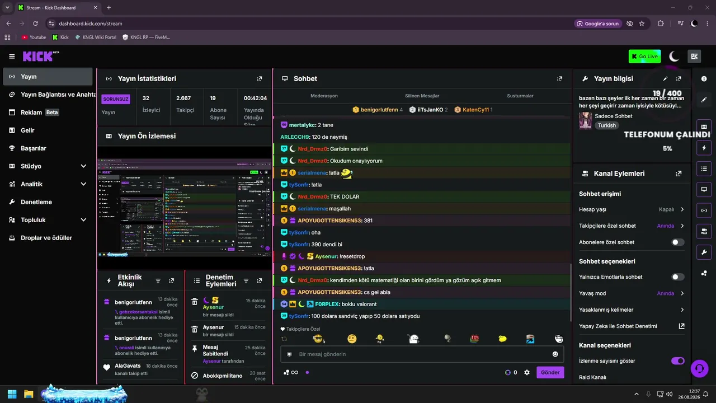This screenshot has height=403, width=716.
Task: Pop out the Yayın bilgisi panel
Action: (679, 79)
